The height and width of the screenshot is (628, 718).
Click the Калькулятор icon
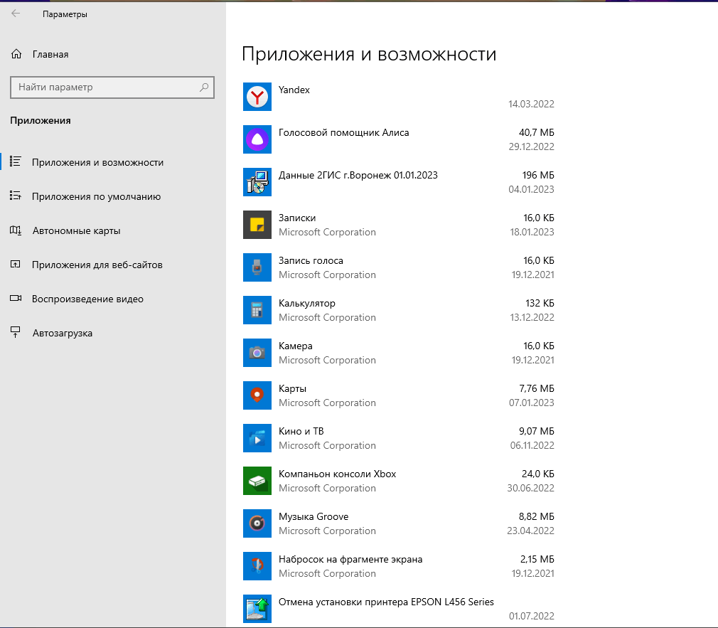tap(257, 309)
